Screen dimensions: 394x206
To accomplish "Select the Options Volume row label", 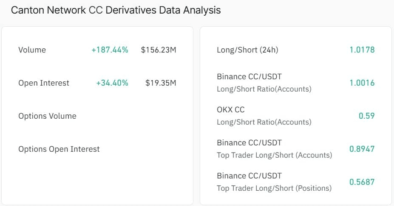I will tap(47, 116).
